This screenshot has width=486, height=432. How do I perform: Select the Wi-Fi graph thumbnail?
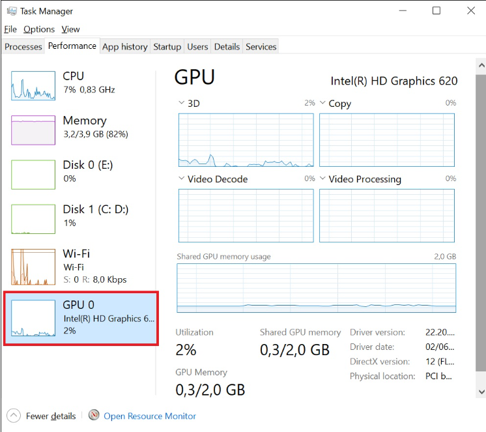pos(33,266)
